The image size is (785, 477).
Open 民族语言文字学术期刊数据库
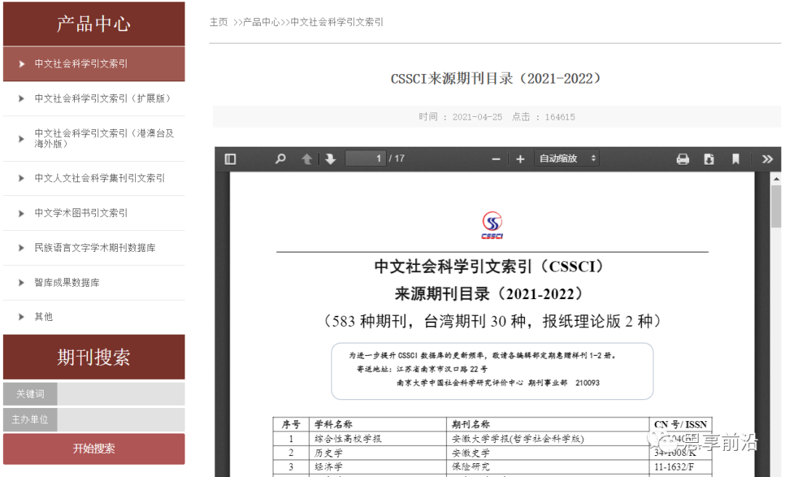point(94,248)
